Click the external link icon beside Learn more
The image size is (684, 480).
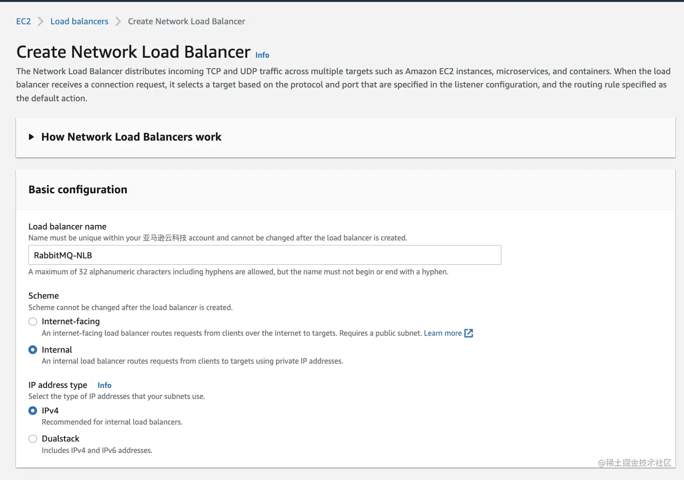pos(468,333)
